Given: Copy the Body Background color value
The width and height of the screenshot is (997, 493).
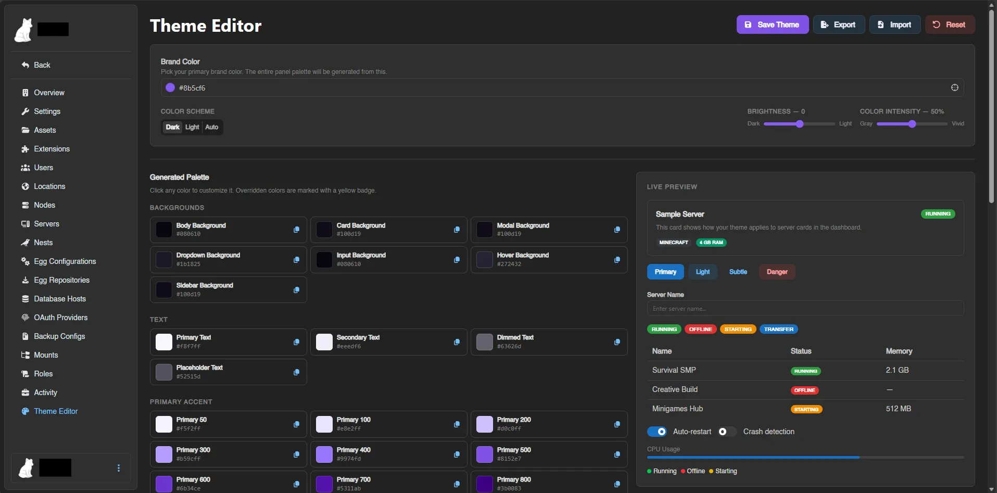Looking at the screenshot, I should tap(296, 230).
